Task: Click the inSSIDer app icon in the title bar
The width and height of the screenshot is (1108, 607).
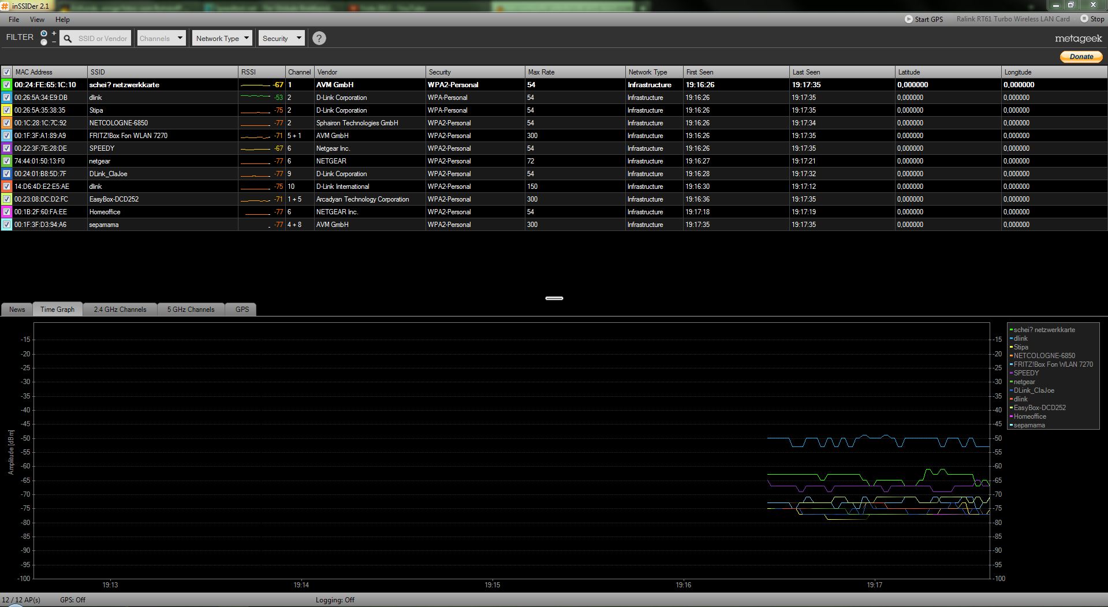Action: 5,6
